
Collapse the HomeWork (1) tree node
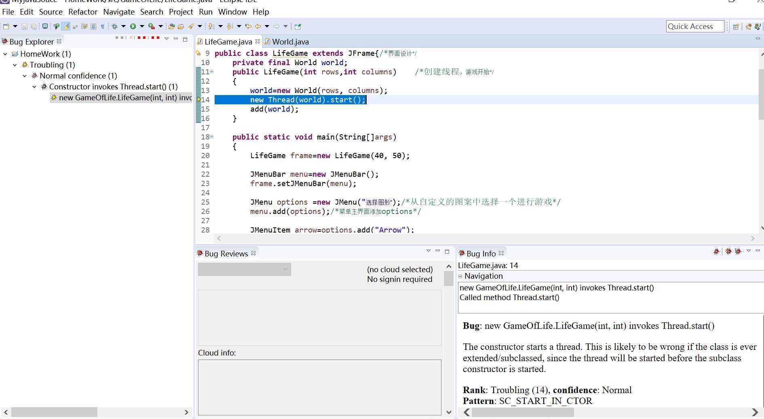tap(5, 54)
